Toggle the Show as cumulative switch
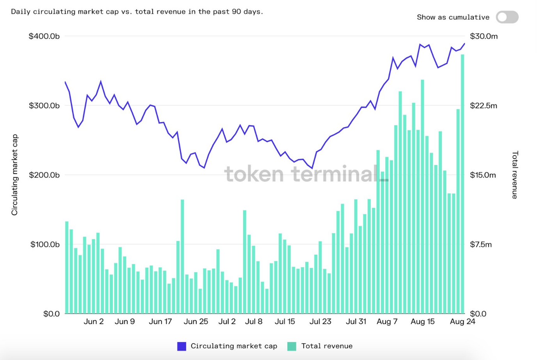 [507, 17]
